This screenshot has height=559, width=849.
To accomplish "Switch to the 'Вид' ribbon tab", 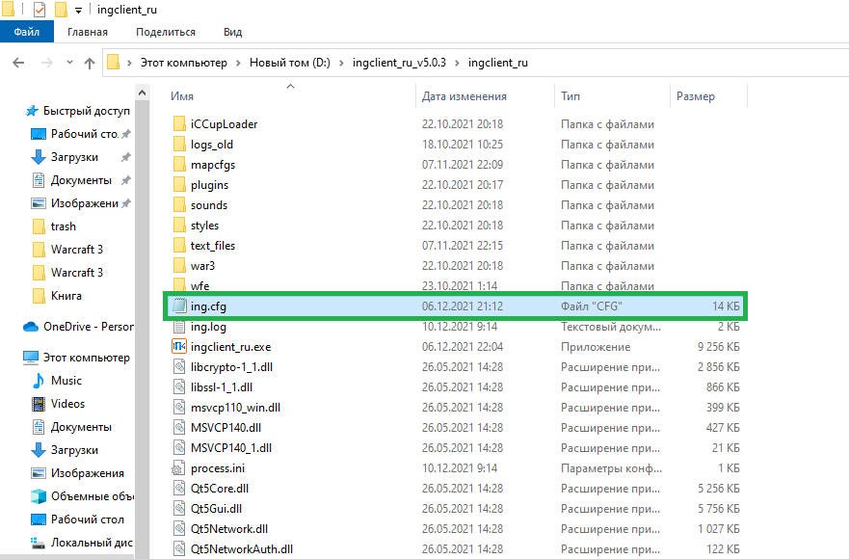I will click(x=232, y=32).
